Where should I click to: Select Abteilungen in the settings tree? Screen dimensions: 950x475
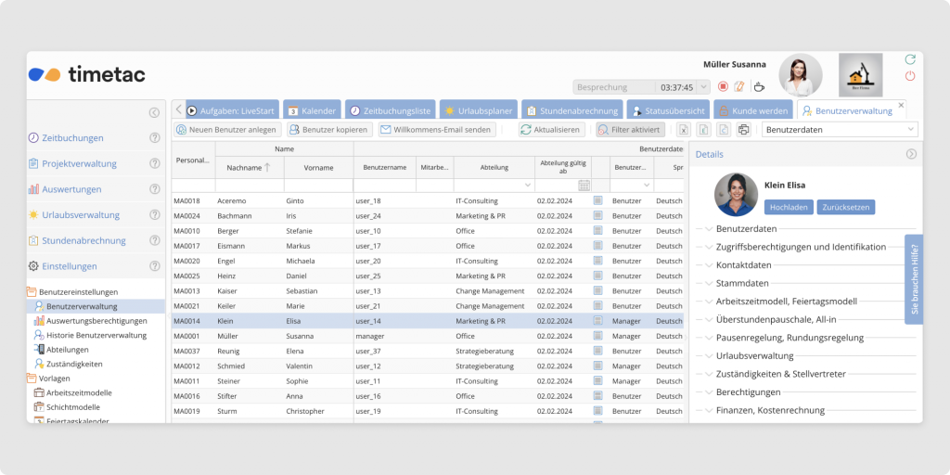(67, 350)
